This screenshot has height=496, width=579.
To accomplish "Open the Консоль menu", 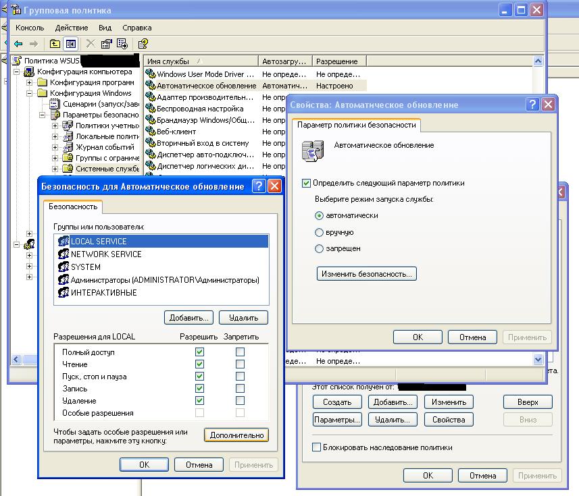I will tap(30, 28).
